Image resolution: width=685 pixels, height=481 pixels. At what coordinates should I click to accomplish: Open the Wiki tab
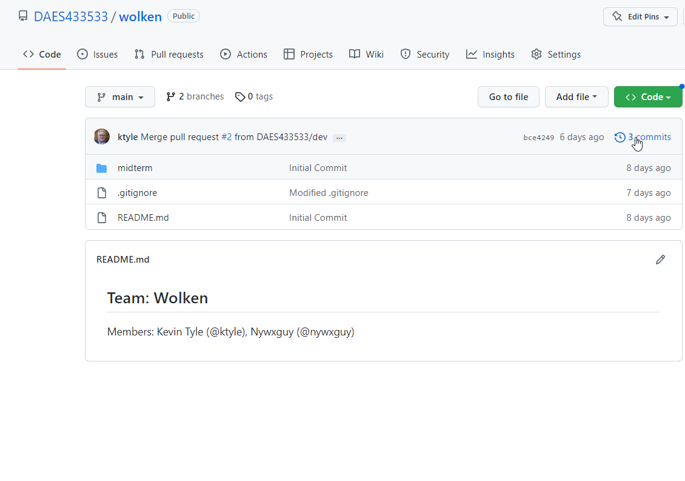pos(367,55)
